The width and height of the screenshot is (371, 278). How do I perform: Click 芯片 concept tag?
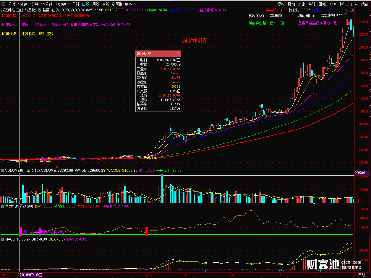pos(97,25)
